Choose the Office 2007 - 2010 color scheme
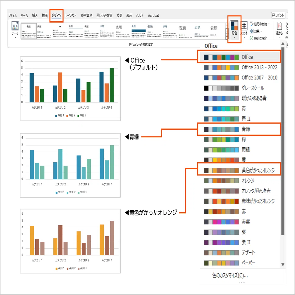Screen dimensions: 295x295 point(240,78)
